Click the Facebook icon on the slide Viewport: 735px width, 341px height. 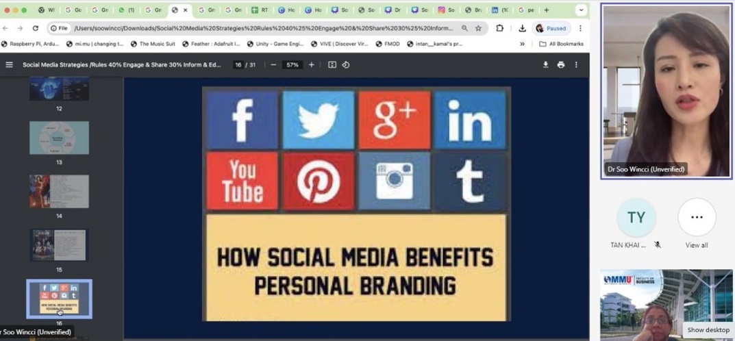[242, 120]
